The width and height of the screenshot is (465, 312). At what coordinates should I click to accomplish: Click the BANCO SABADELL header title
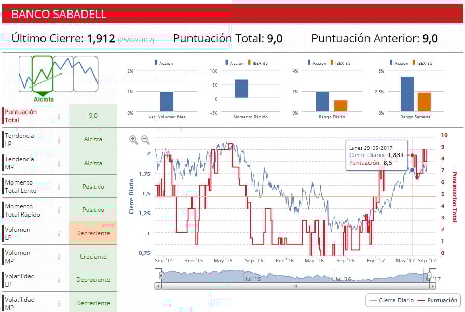(59, 14)
